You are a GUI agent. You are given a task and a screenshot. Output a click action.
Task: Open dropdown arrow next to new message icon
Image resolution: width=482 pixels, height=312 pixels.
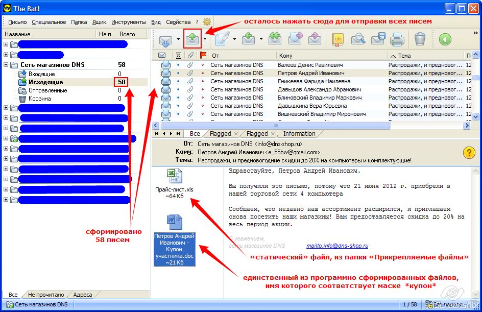point(234,39)
